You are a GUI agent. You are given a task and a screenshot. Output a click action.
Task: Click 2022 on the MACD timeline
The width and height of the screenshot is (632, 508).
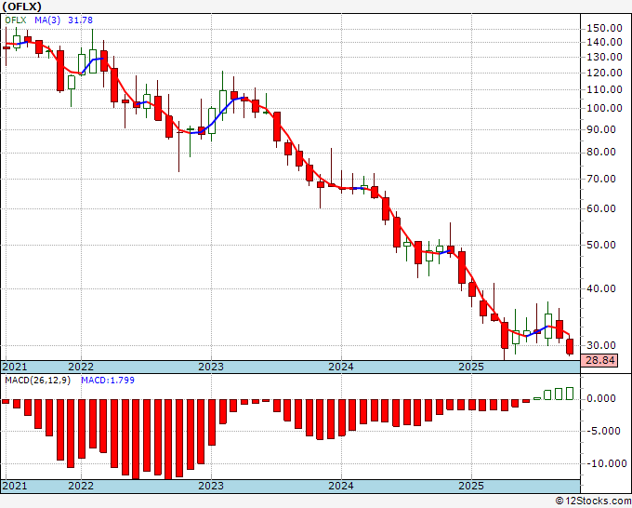coord(81,486)
